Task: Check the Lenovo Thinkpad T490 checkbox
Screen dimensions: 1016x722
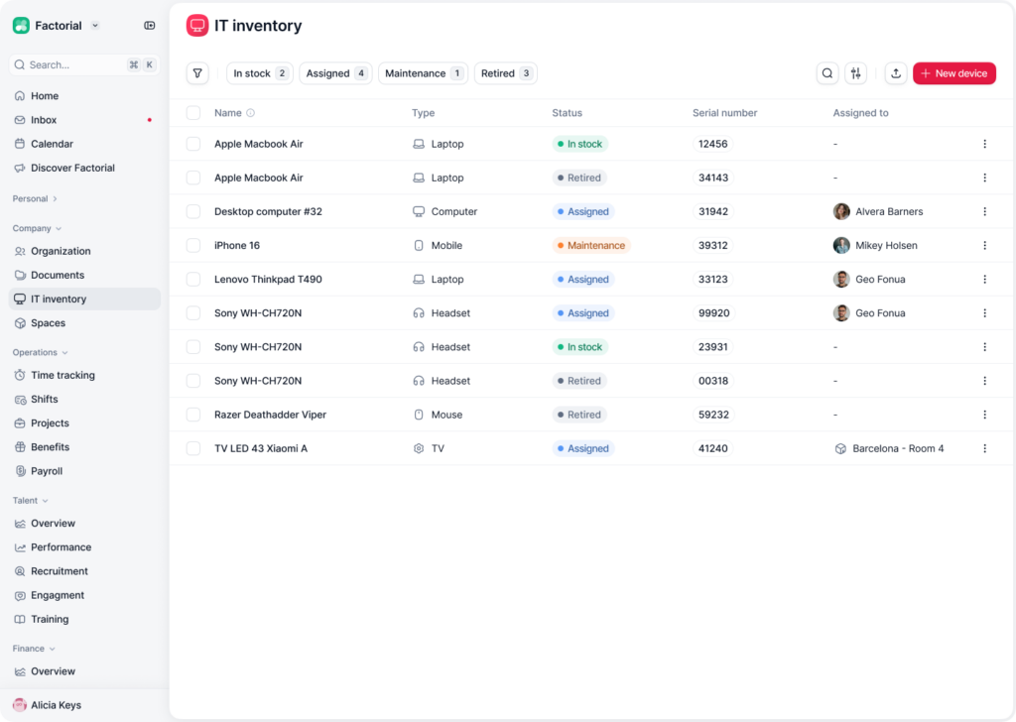Action: click(x=193, y=279)
